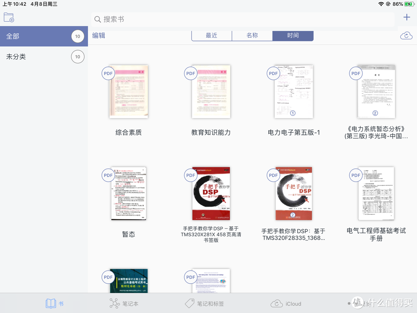
Task: Open the 笔记和标签 tab in bottom bar
Action: click(204, 304)
